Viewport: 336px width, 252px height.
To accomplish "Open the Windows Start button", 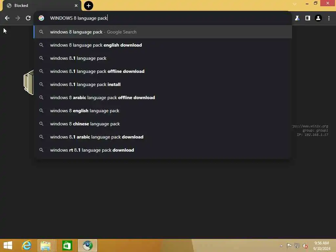I will 8,245.
